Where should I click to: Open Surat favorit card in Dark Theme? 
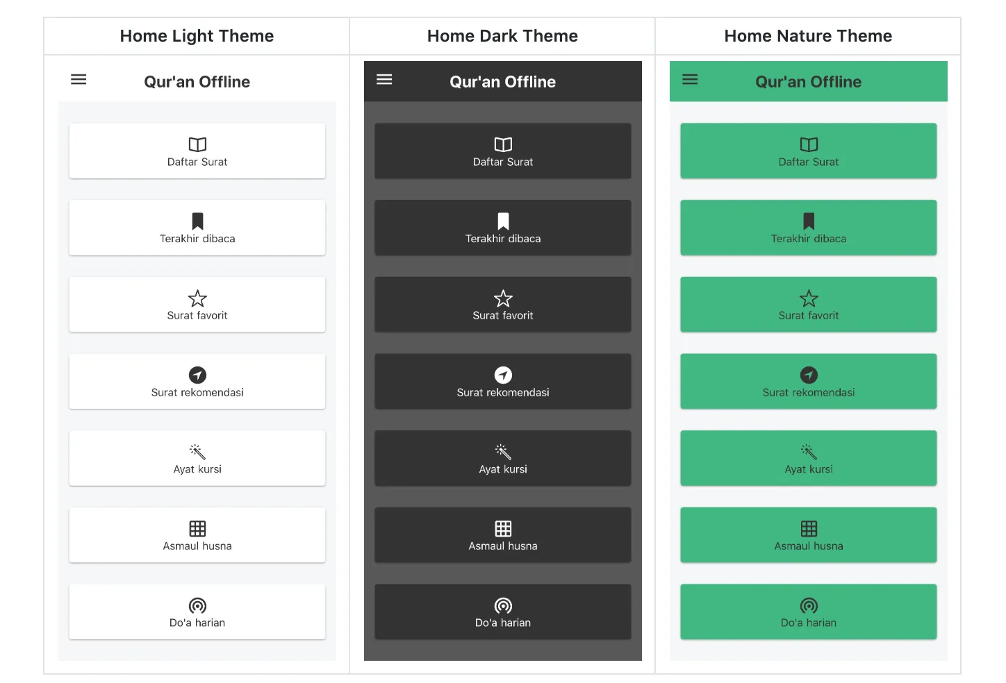(x=503, y=305)
